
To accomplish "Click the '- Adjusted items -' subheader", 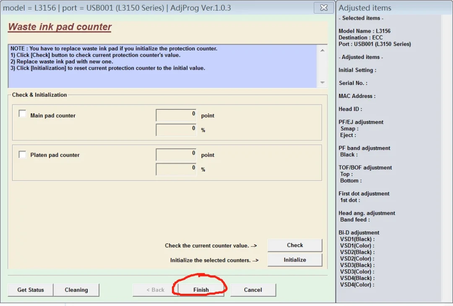I will click(361, 57).
